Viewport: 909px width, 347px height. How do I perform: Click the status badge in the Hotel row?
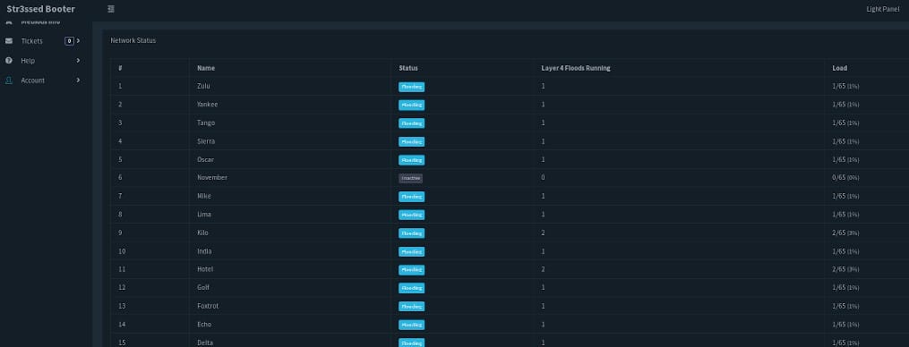click(412, 269)
